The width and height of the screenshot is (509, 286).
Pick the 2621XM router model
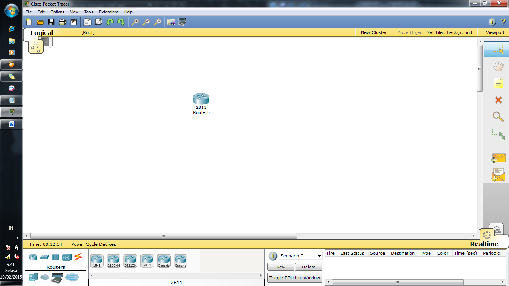130,261
